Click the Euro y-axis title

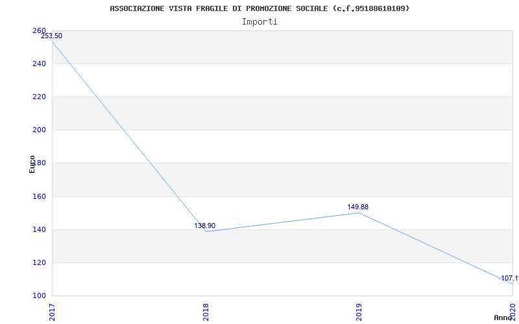(x=32, y=163)
